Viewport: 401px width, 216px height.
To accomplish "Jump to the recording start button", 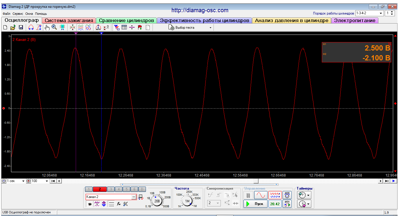I will tap(53, 181).
